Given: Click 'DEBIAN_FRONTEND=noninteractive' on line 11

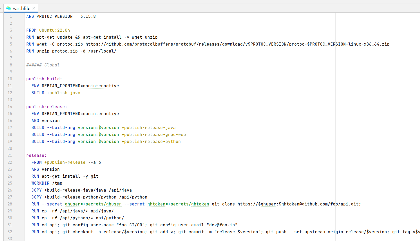Looking at the screenshot, I should click(x=80, y=86).
